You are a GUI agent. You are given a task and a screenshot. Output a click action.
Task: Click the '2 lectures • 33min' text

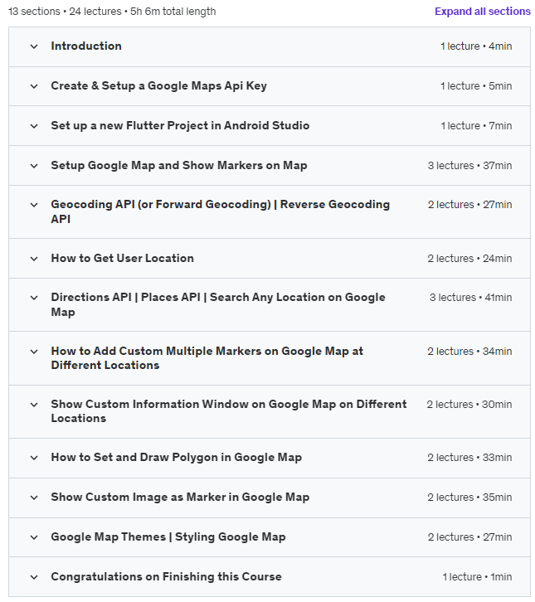pyautogui.click(x=470, y=458)
